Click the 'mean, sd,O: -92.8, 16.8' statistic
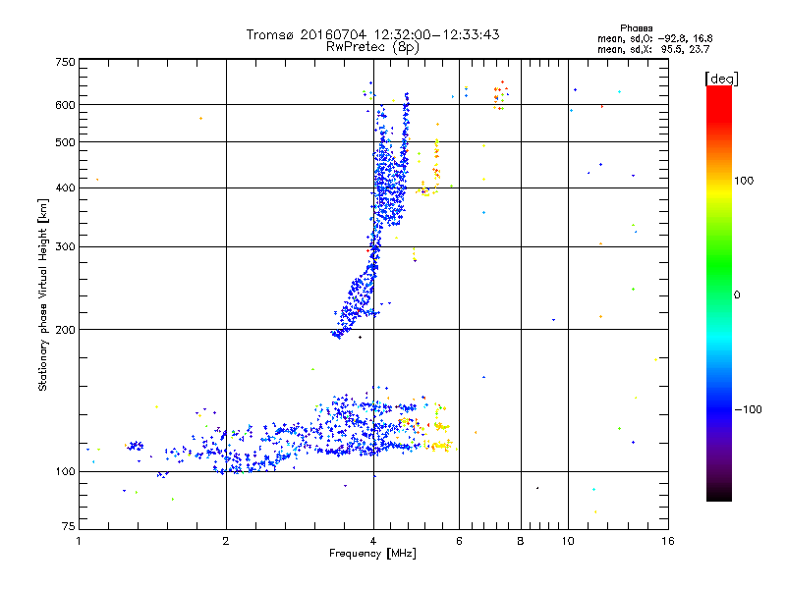This screenshot has height=589, width=786. coord(654,38)
